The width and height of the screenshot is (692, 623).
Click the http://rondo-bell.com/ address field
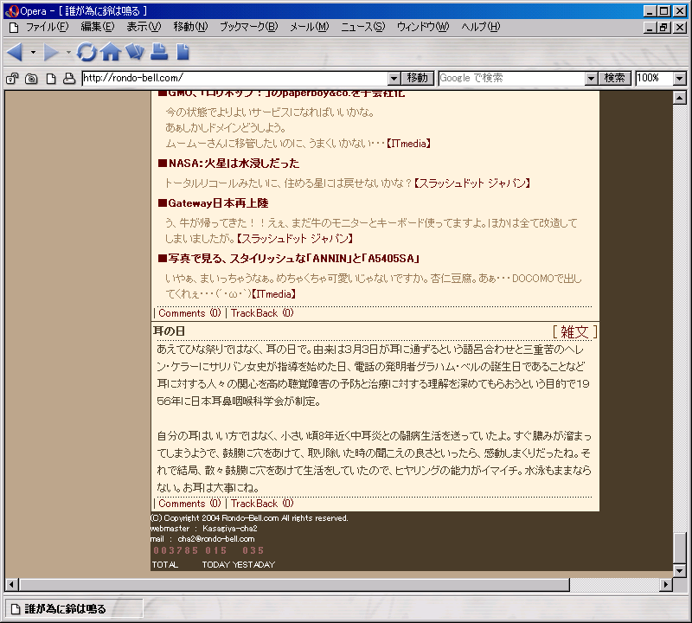[x=234, y=78]
